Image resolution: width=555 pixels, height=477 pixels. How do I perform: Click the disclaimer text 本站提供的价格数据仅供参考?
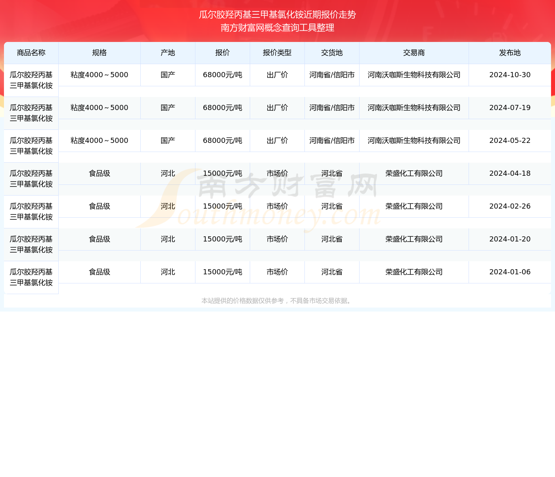243,301
